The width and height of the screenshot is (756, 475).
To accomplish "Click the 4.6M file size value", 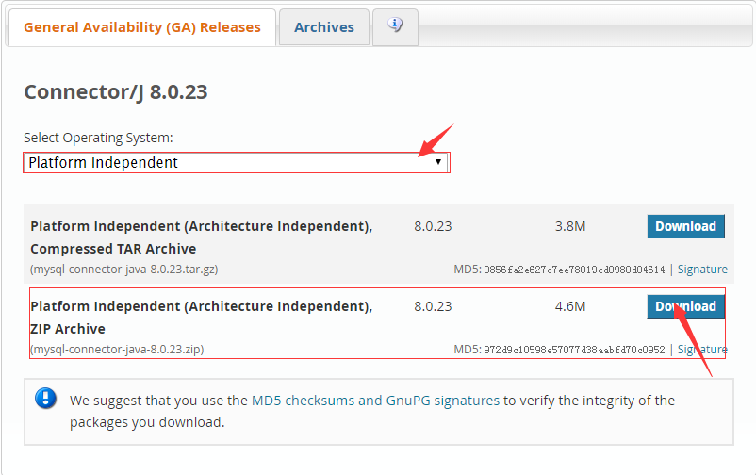I will (570, 306).
